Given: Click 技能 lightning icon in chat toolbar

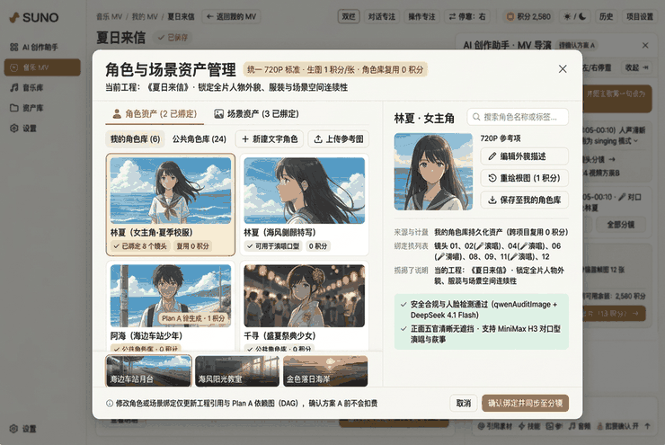Looking at the screenshot, I should click(529, 426).
